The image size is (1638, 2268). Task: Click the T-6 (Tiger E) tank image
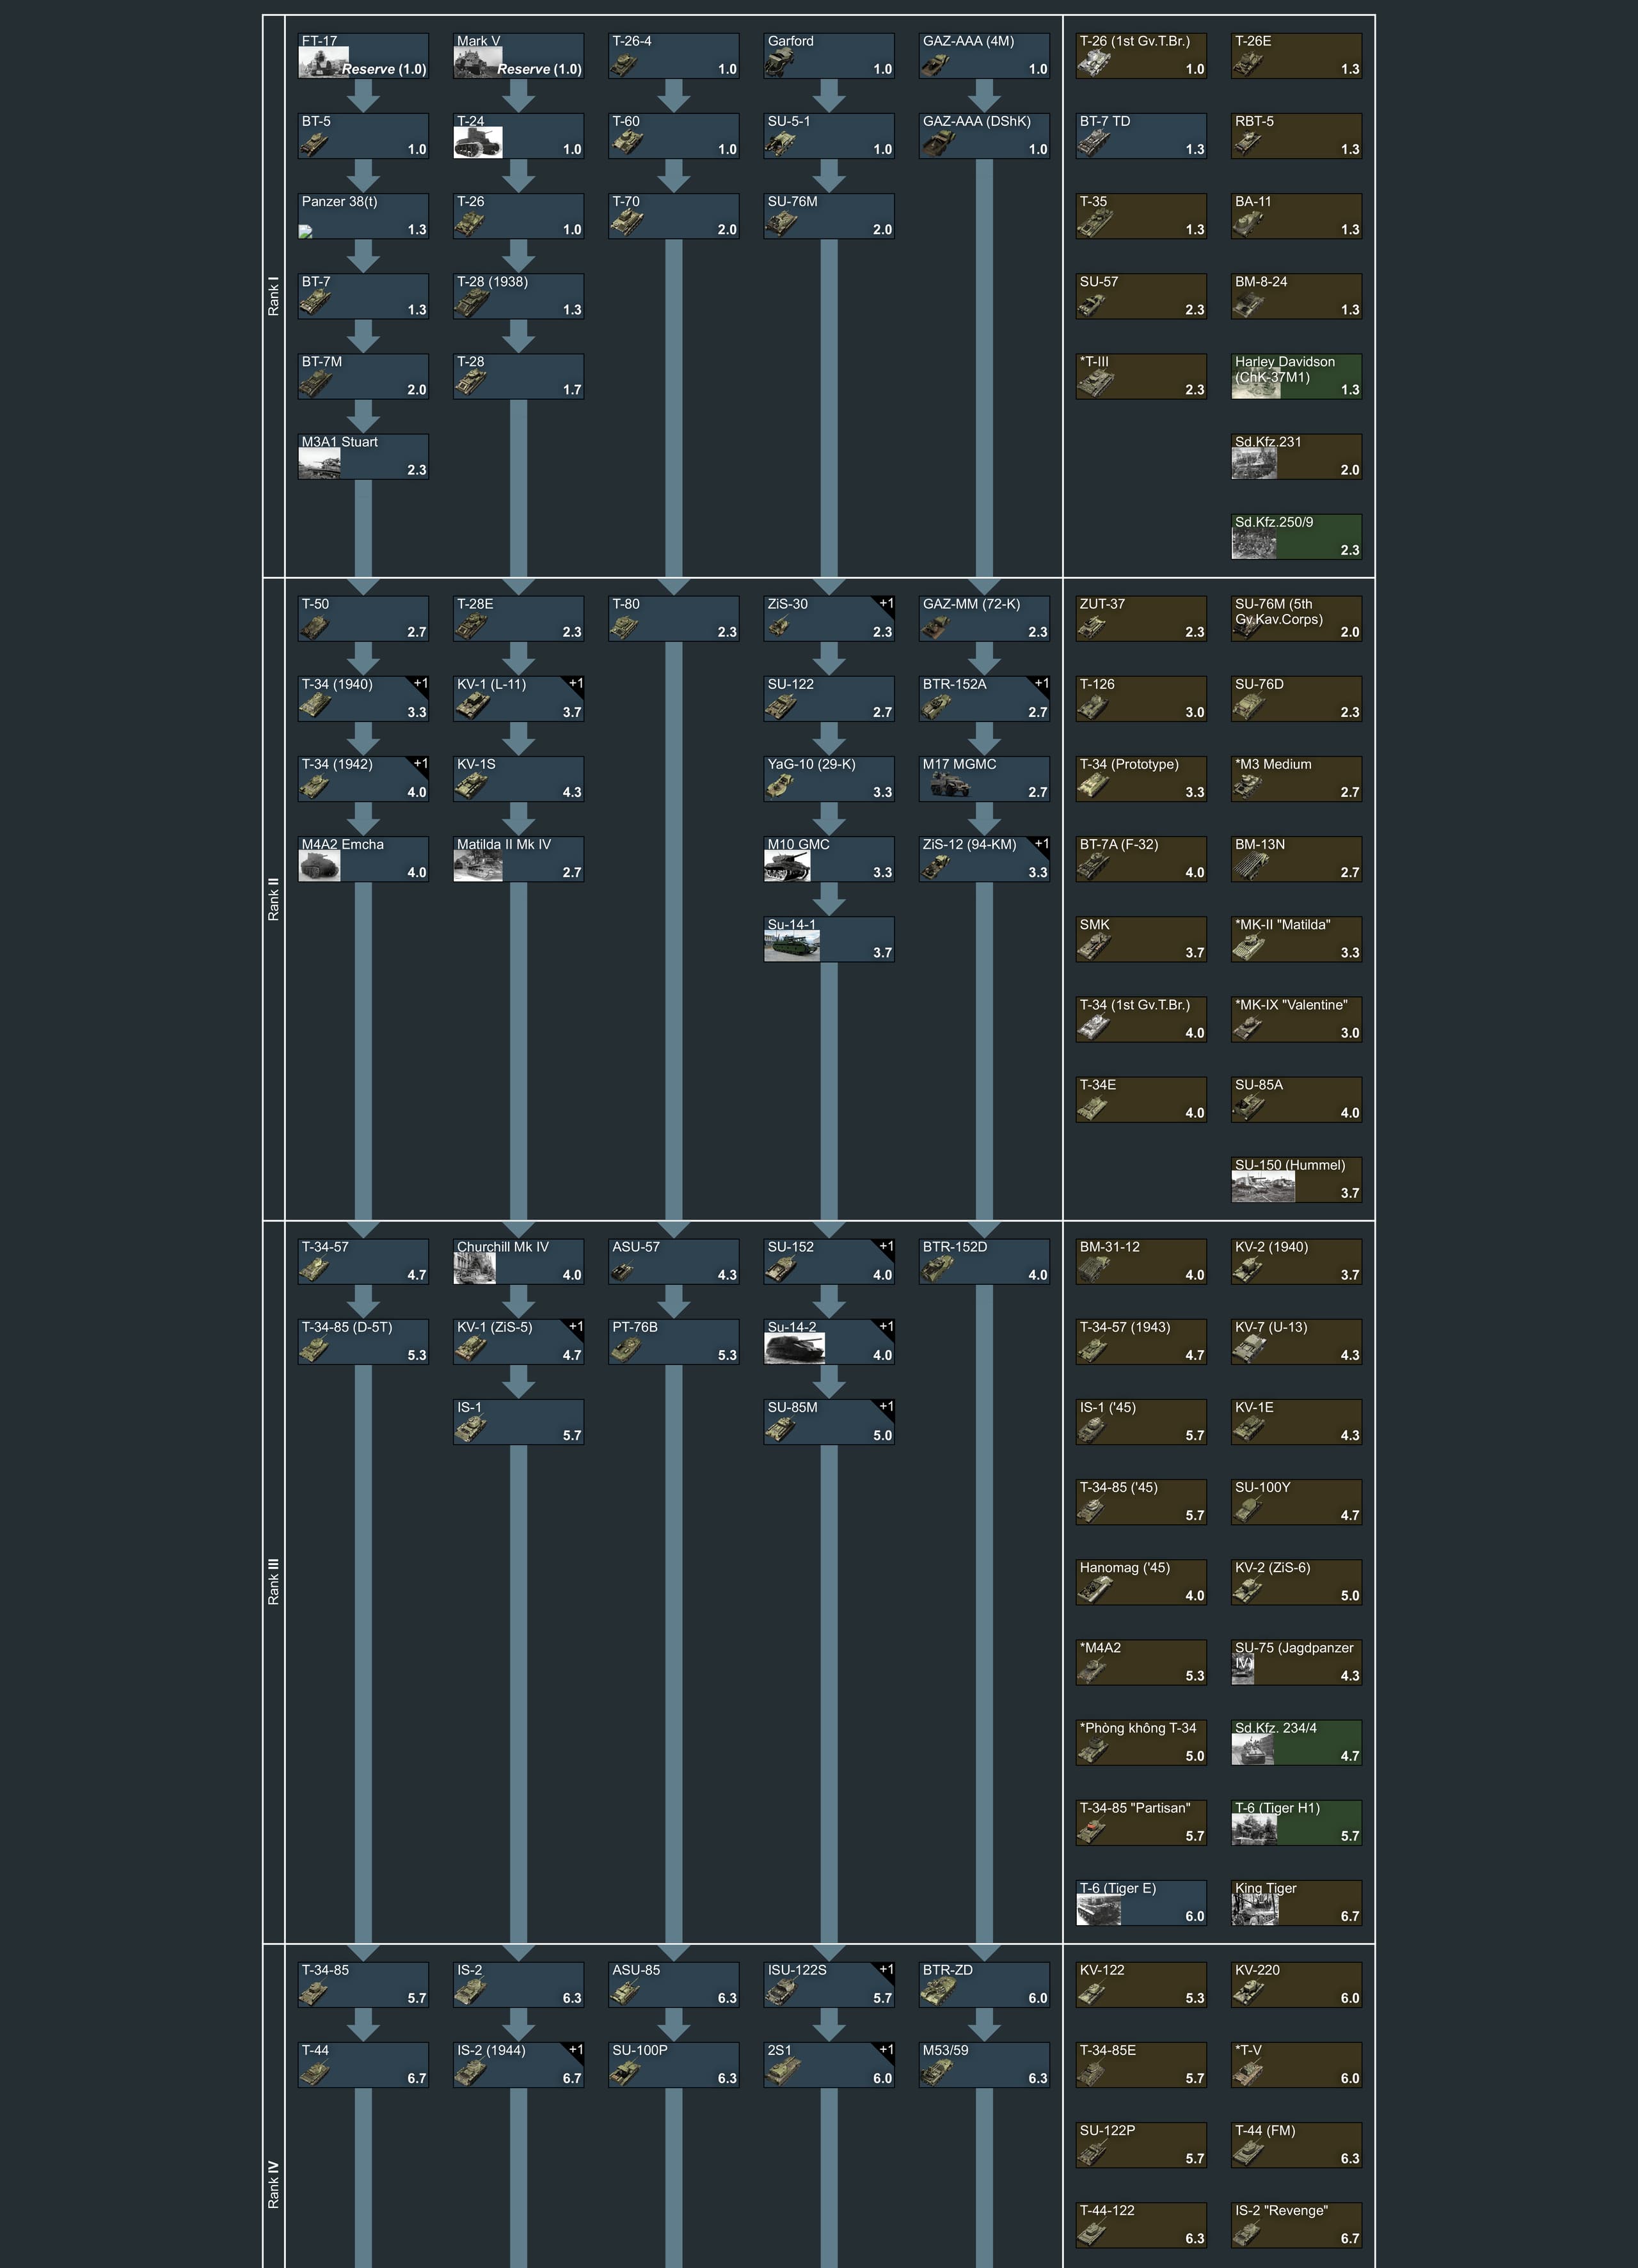click(x=1098, y=1909)
